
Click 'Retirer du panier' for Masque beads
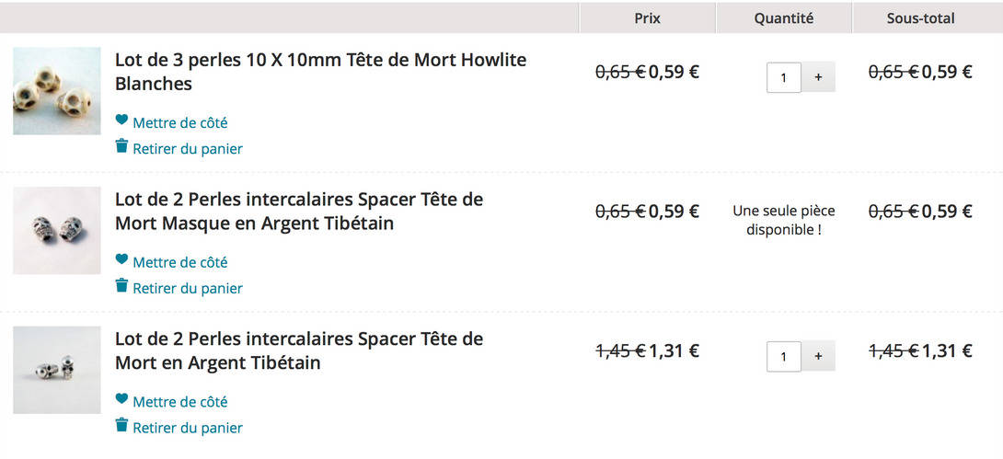click(187, 288)
